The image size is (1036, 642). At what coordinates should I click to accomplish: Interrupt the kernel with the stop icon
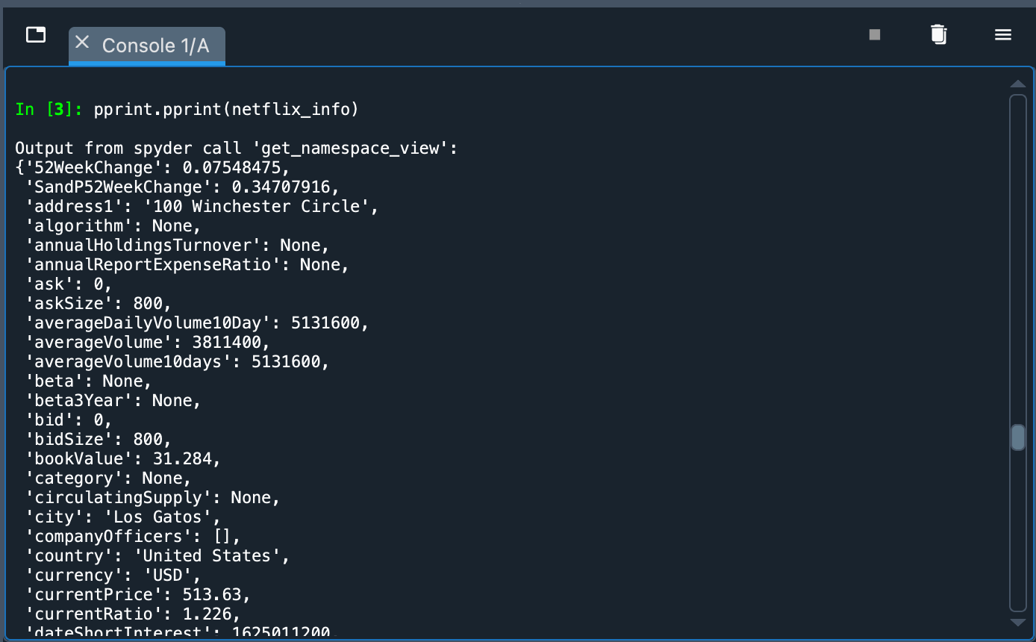click(x=875, y=34)
